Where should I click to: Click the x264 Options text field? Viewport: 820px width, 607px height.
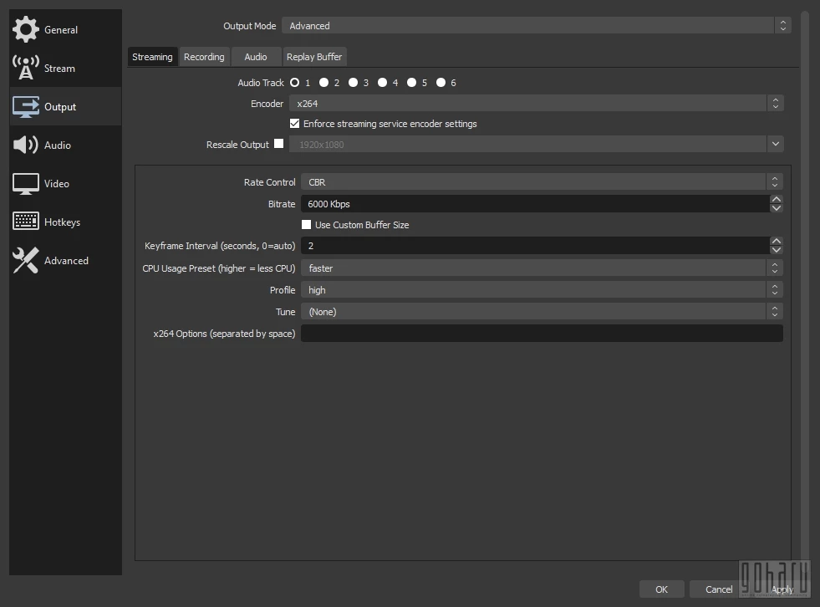pyautogui.click(x=542, y=334)
